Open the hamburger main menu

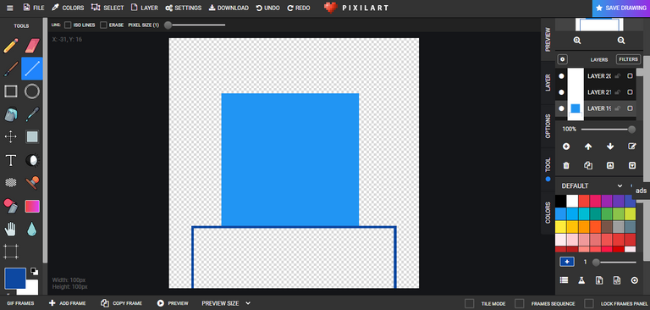click(x=10, y=8)
